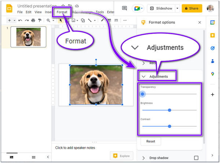Click the border color pencil icon
Screen dimensions: 220x163
102,20
